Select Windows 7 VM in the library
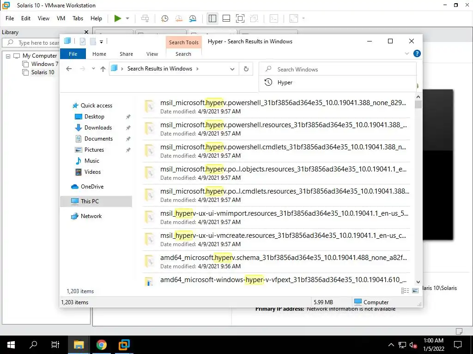This screenshot has width=473, height=354. (44, 64)
